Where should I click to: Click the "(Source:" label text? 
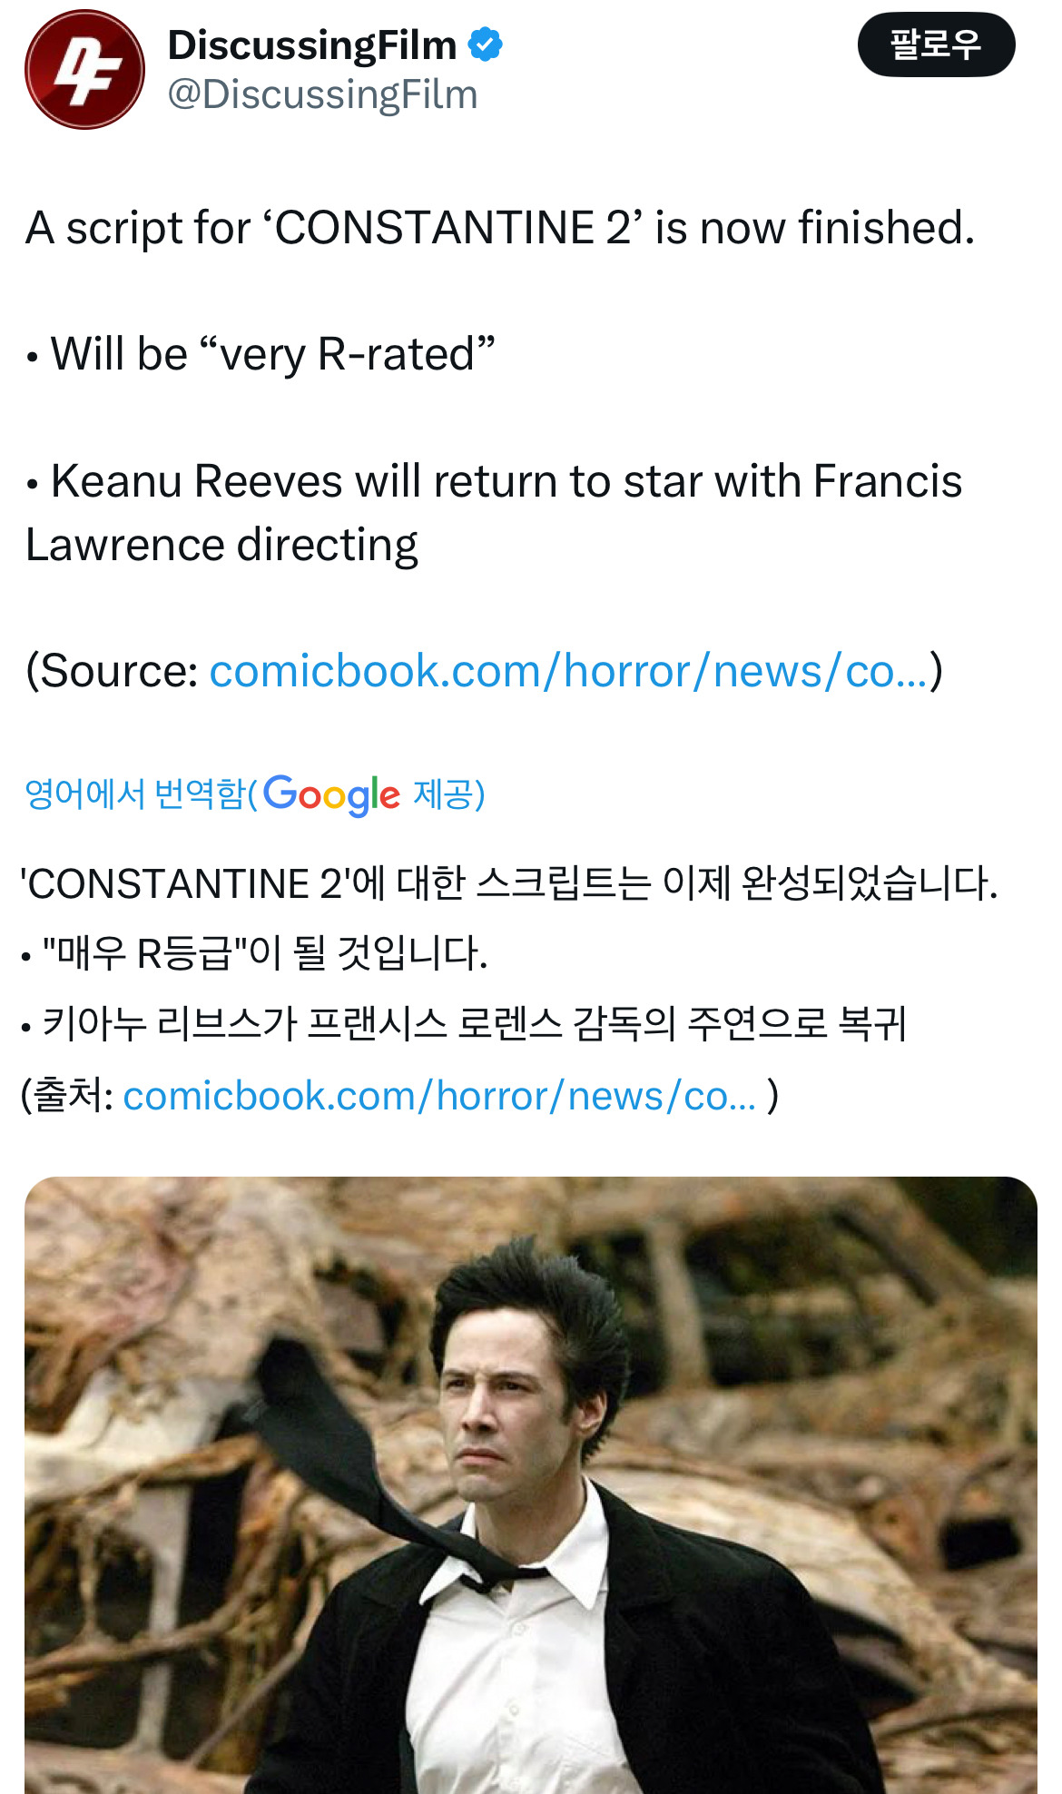(113, 672)
